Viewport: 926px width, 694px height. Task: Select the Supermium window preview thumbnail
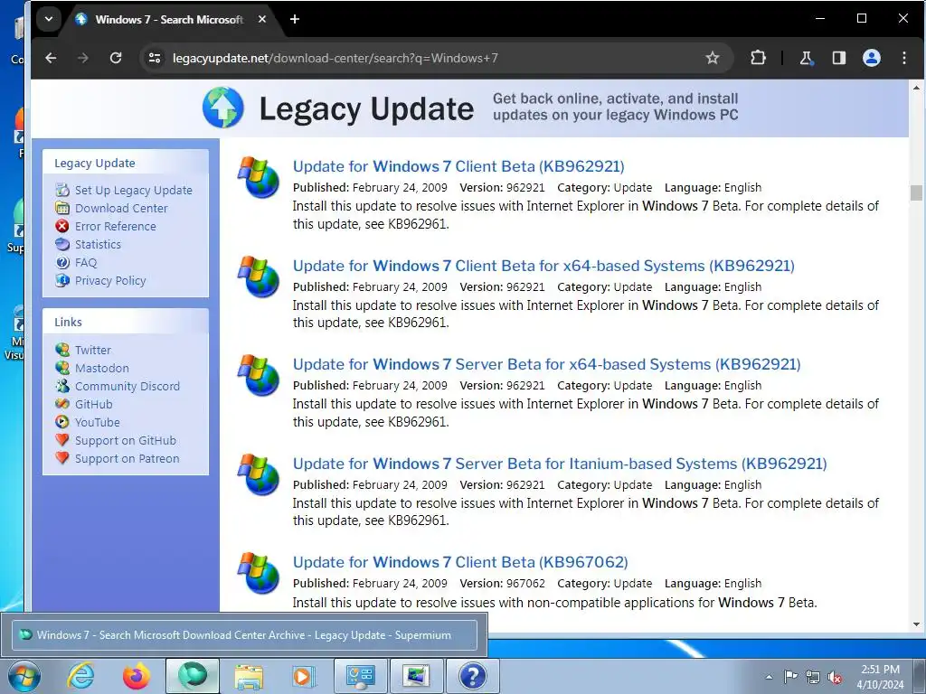coord(244,635)
